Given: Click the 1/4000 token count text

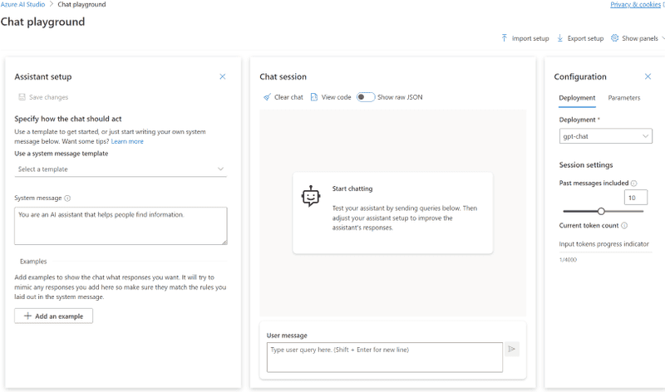Looking at the screenshot, I should pos(568,260).
